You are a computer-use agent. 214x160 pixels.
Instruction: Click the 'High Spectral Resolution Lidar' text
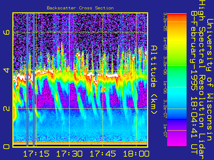202,80
